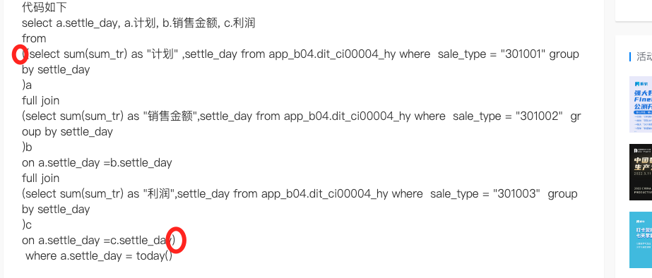Open the black banner thumbnail in the sidebar
The height and width of the screenshot is (278, 652).
(x=641, y=172)
